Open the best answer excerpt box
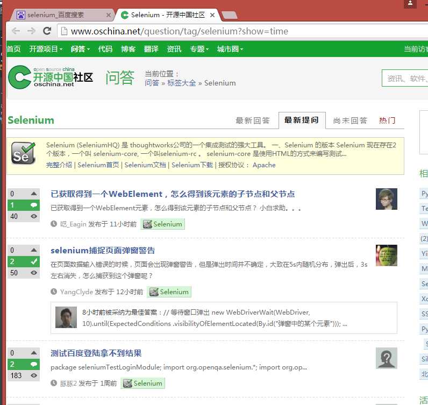 point(224,318)
